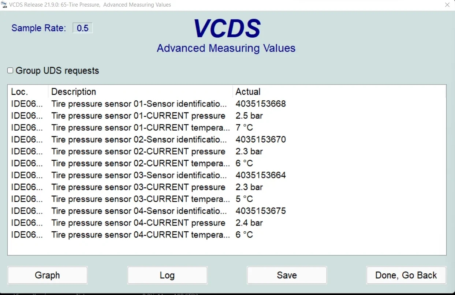The width and height of the screenshot is (455, 295).
Task: Select sensor 04 CURRENT temperature row
Action: [x=227, y=235]
